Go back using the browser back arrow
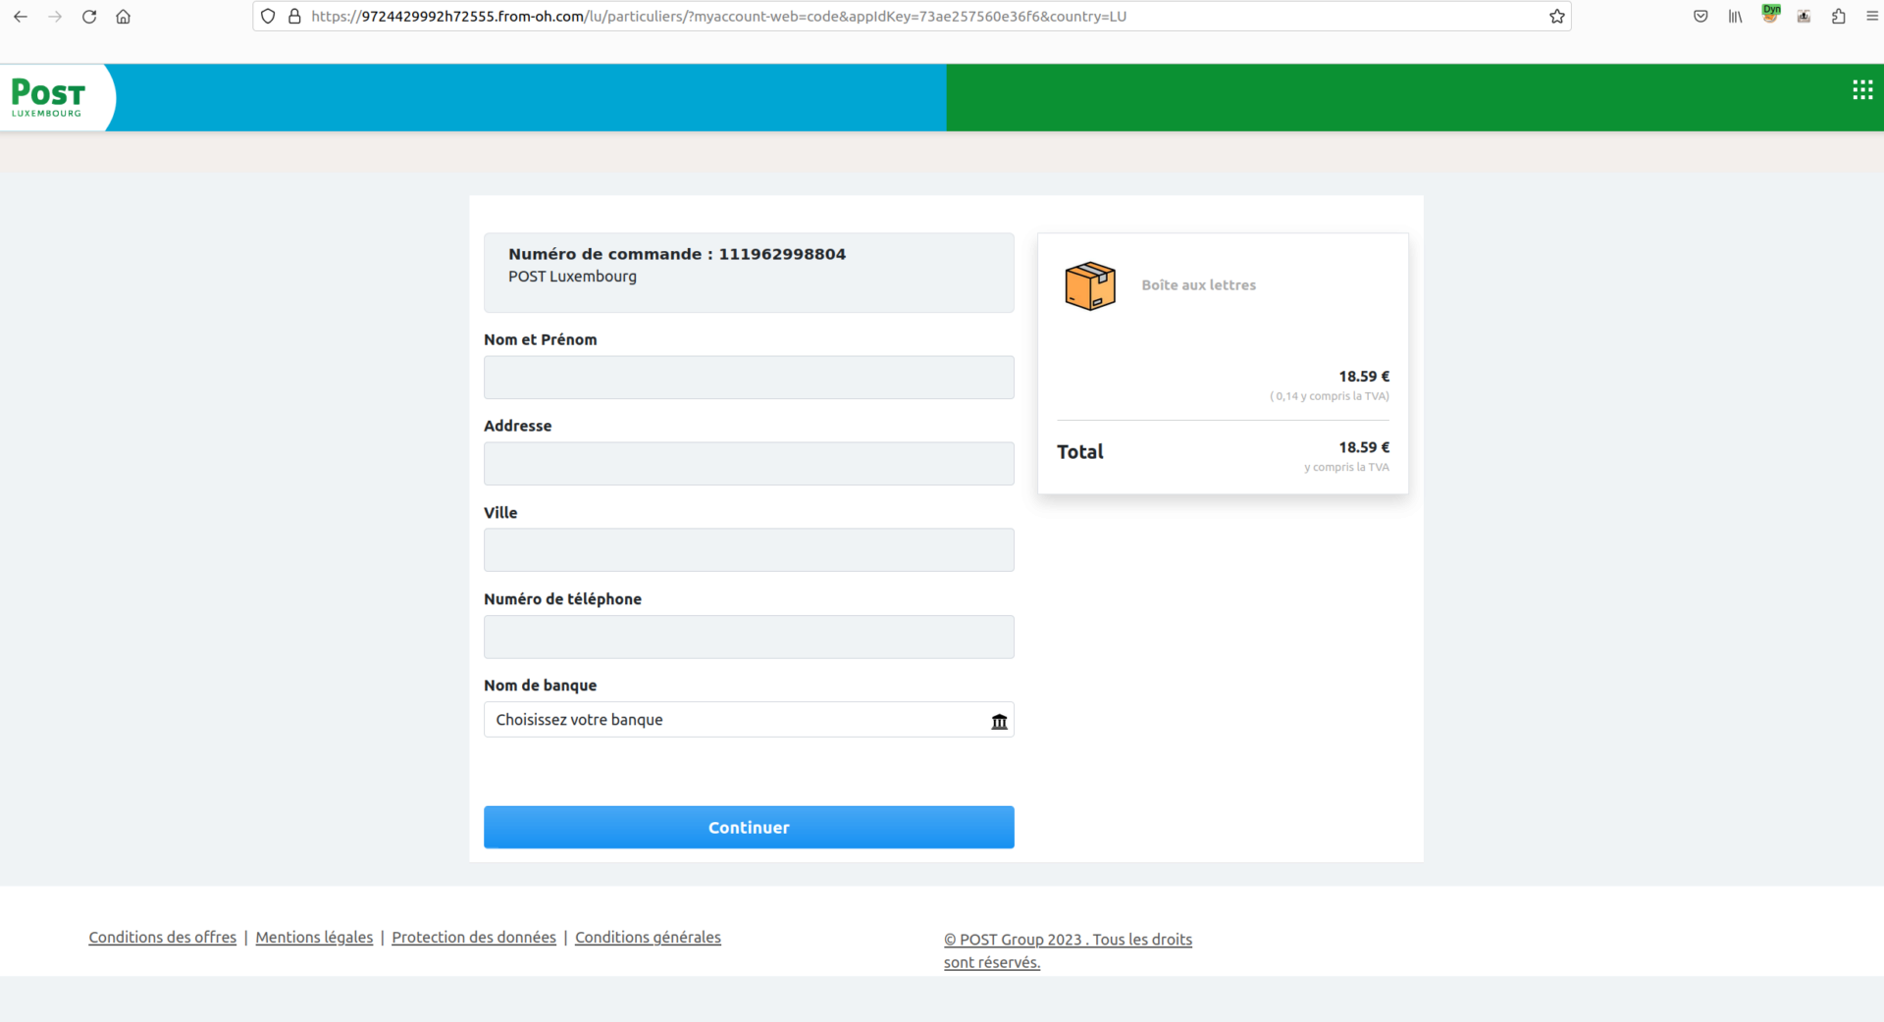This screenshot has height=1022, width=1884. (21, 17)
